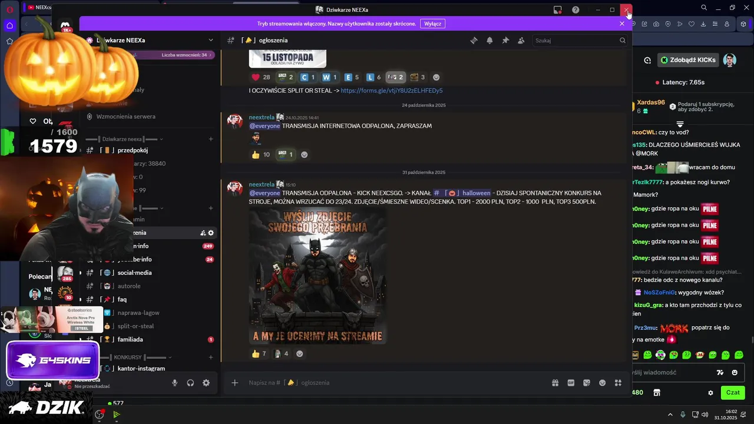
Task: Open the forms.gle link
Action: (x=392, y=91)
